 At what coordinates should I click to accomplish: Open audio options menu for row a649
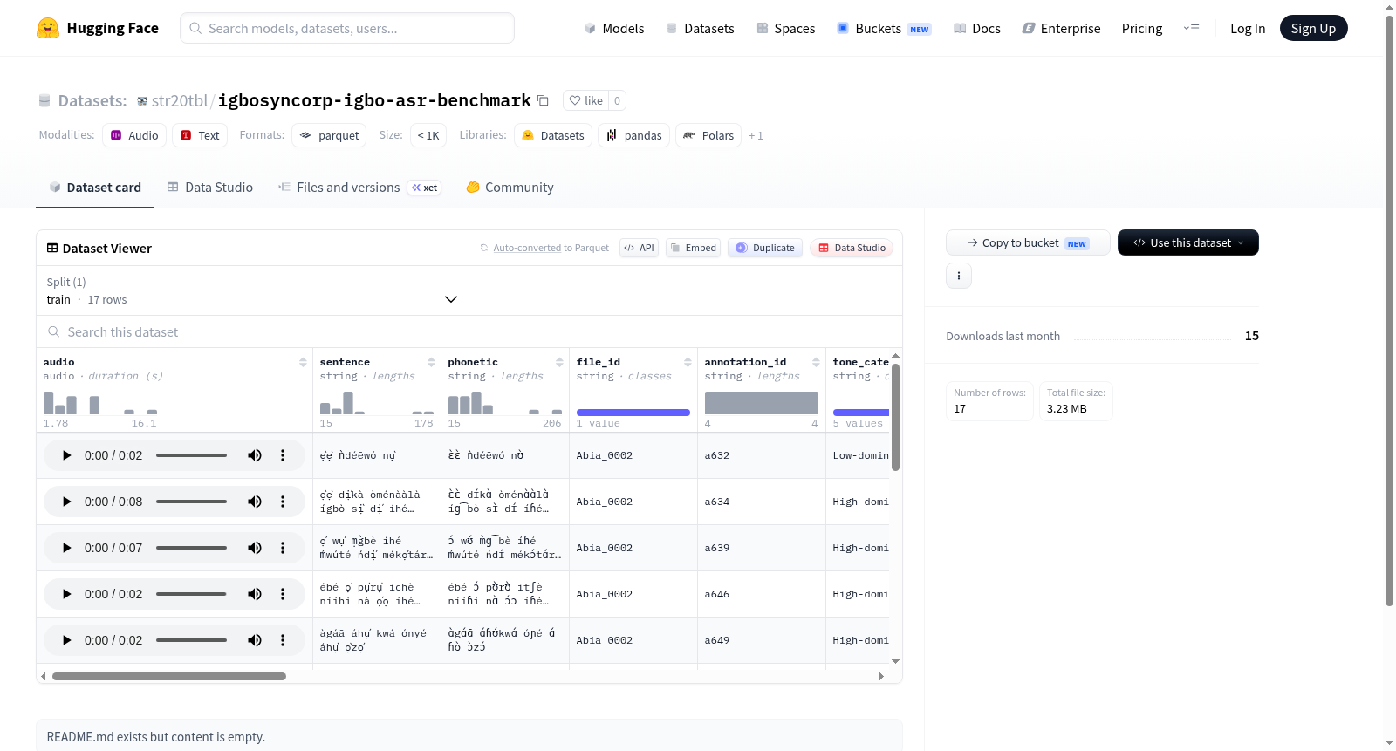point(283,640)
